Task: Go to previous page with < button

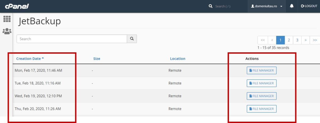Action: point(272,40)
